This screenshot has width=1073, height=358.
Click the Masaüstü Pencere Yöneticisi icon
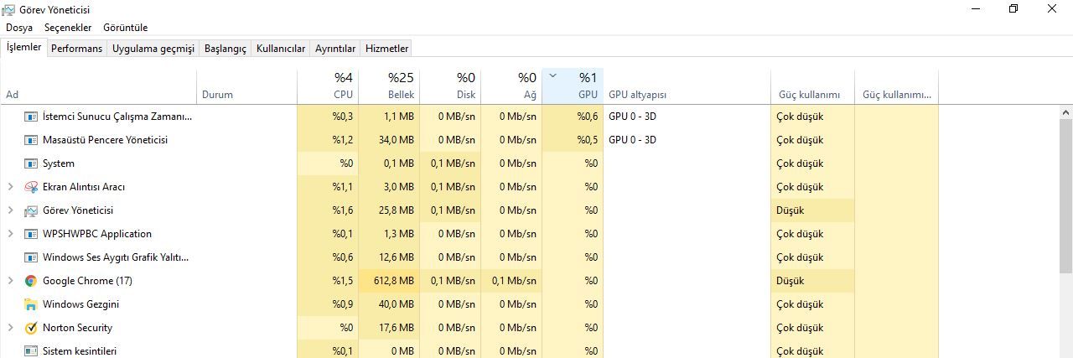point(31,140)
